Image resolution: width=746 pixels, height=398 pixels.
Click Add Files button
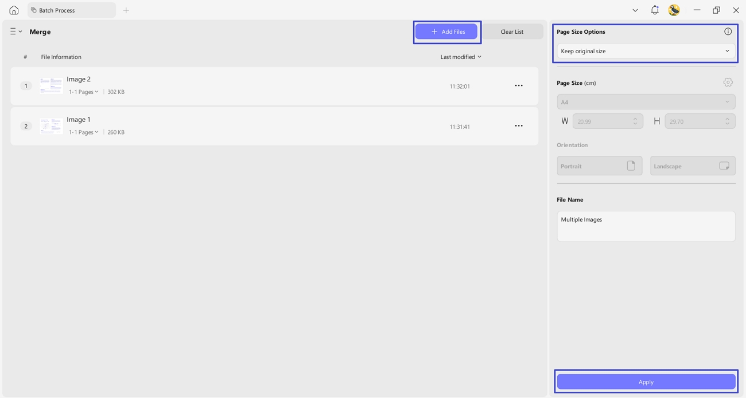(x=446, y=31)
